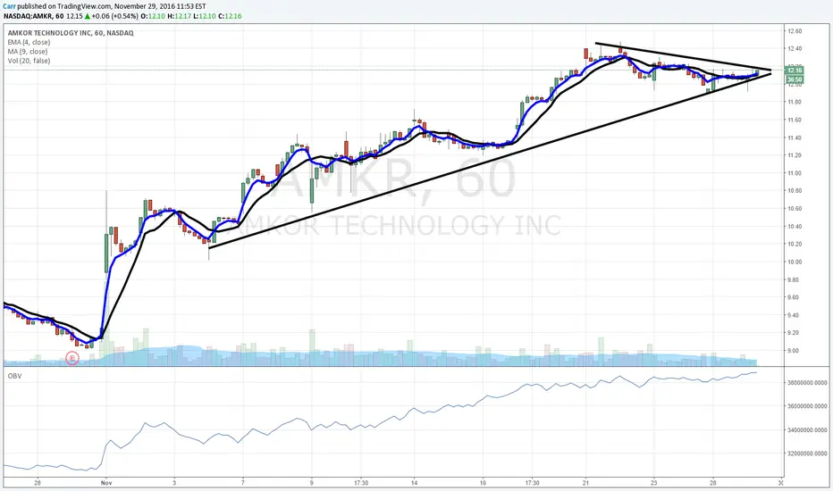Click the 11.60 price axis label
Screen dimensions: 833x491
click(795, 120)
